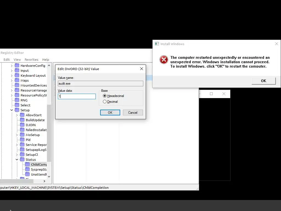Image resolution: width=281 pixels, height=211 pixels.
Task: Open the View menu in Registry Editor
Action: tap(17, 60)
